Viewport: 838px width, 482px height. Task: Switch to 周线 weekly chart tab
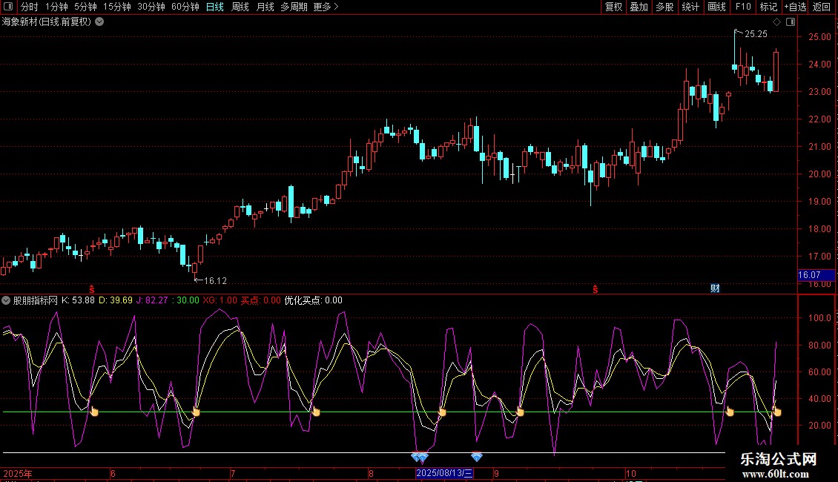coord(240,7)
